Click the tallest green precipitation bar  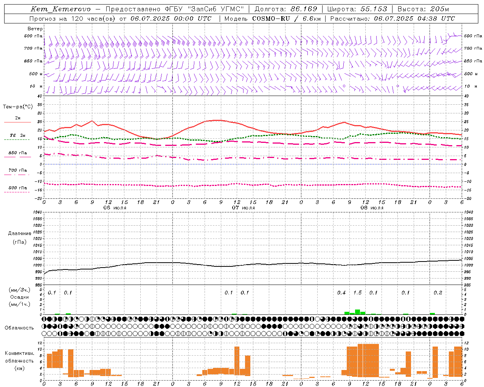[357, 312]
